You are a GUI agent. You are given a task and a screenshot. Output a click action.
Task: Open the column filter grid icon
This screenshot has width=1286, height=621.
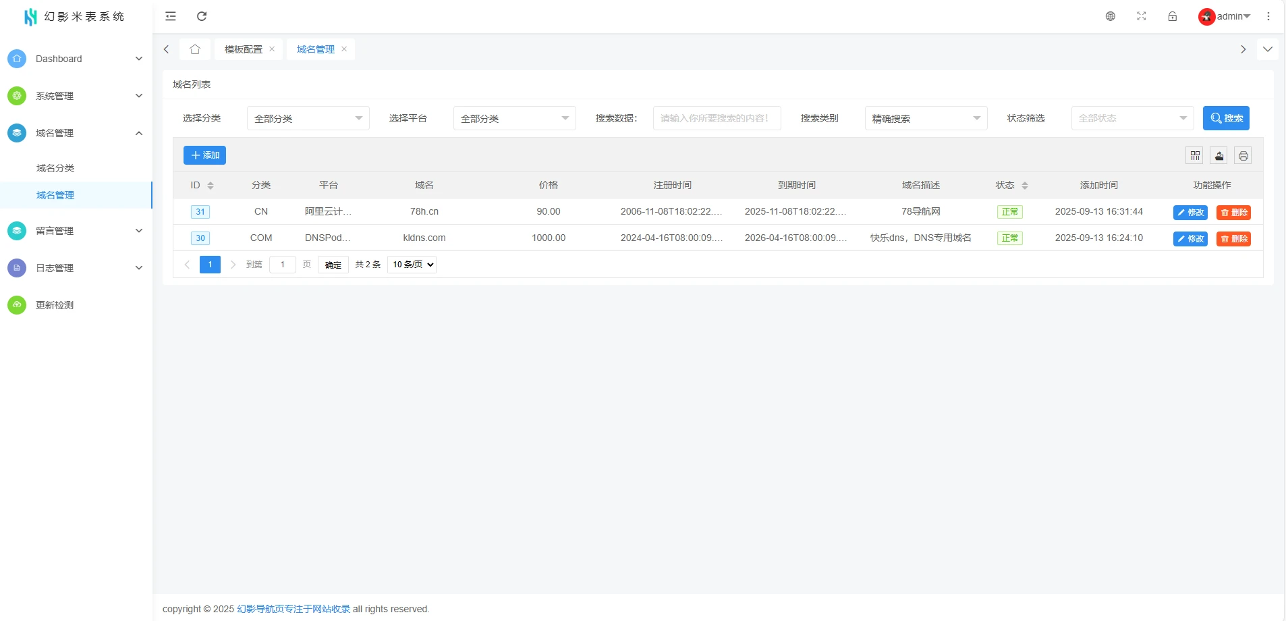coord(1195,156)
